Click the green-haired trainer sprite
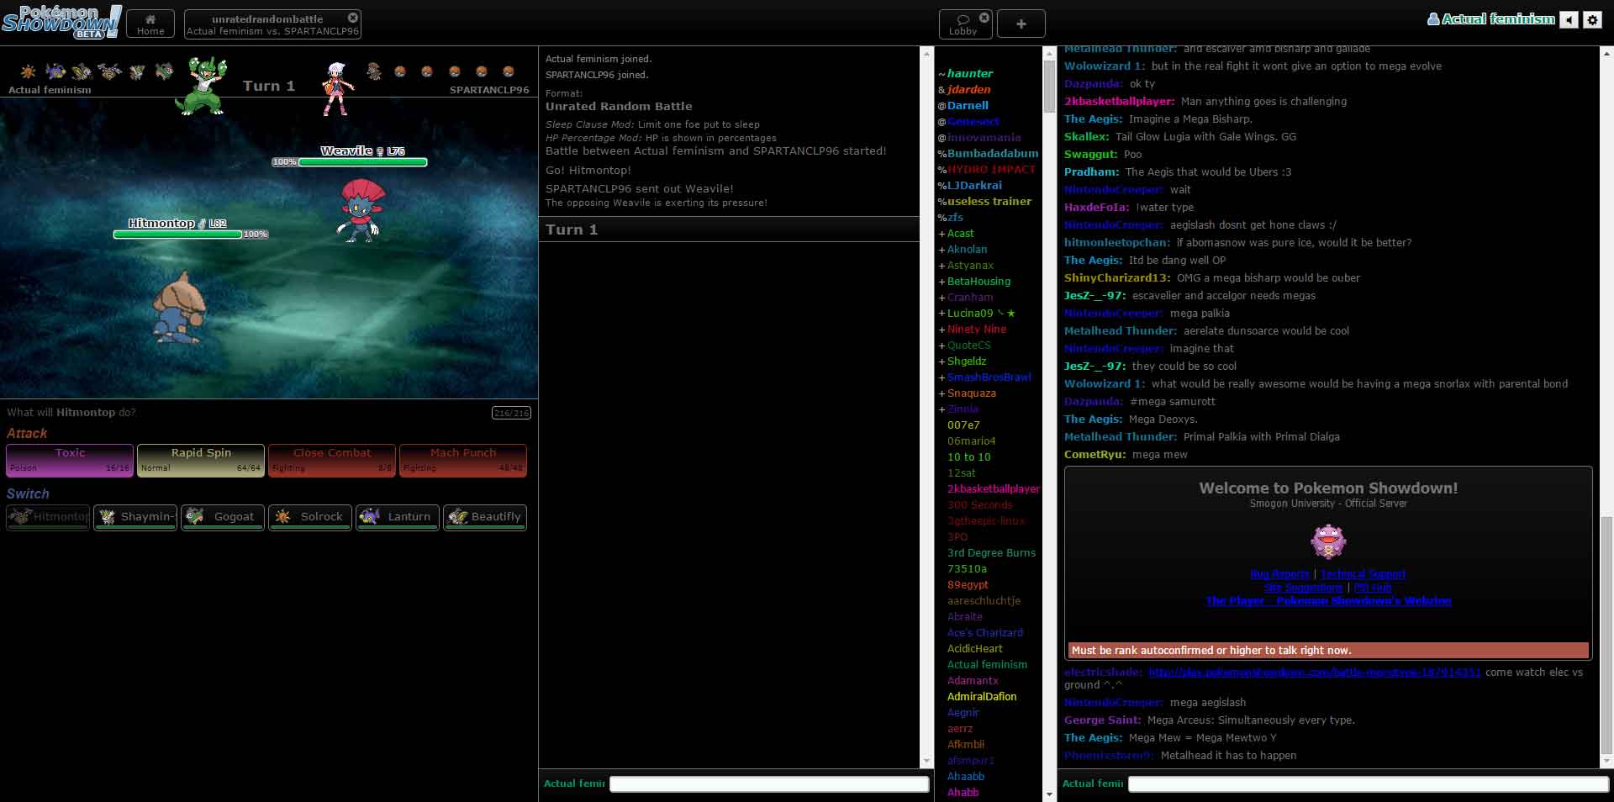This screenshot has width=1614, height=802. [202, 85]
